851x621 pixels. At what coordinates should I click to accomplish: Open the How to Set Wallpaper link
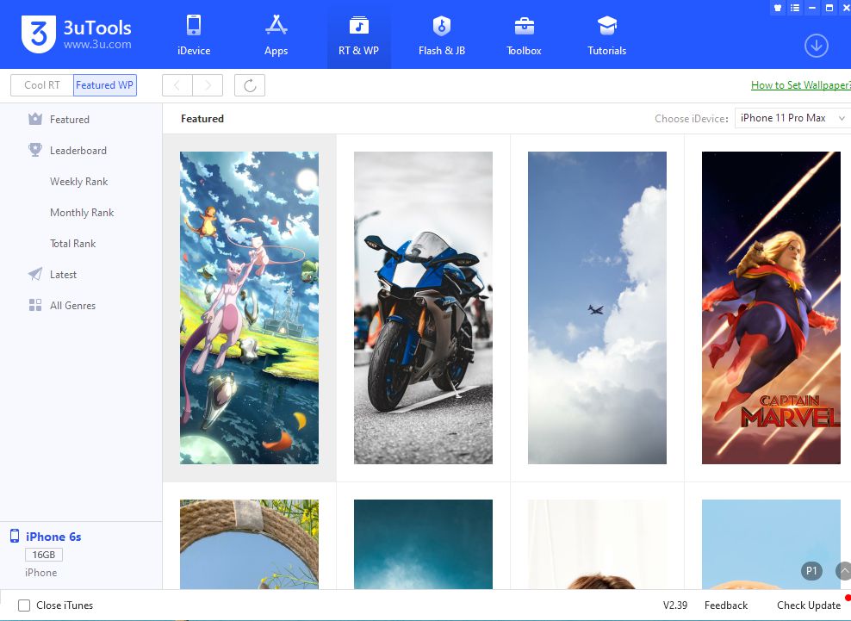click(800, 85)
